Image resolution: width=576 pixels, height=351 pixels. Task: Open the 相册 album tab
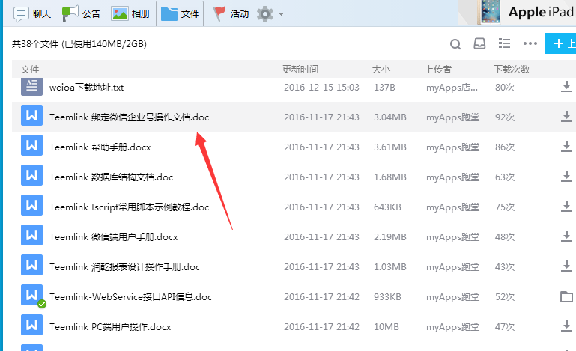tap(131, 14)
